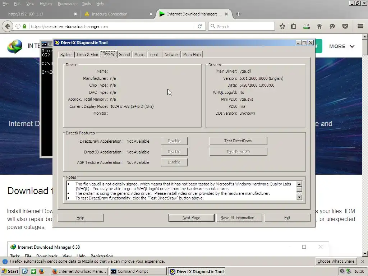
Task: Click the DirectX Help button
Action: tap(80, 218)
